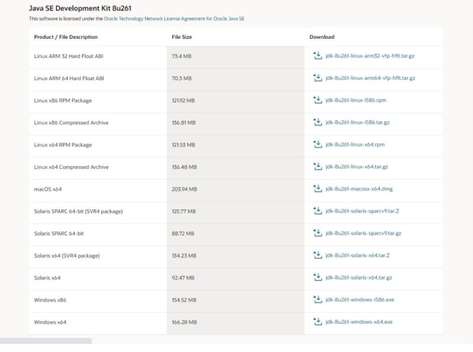Open Oracle Technology Network License Agreement link

pyautogui.click(x=174, y=18)
